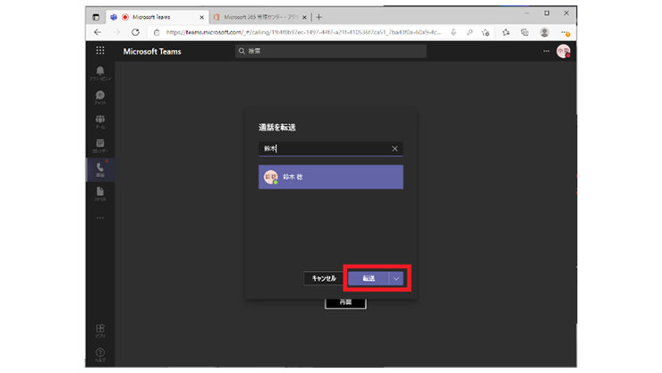Click the Microsoft Teams title text
The image size is (662, 373).
point(152,52)
